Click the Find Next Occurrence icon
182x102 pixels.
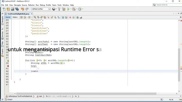pyautogui.click(x=42, y=17)
